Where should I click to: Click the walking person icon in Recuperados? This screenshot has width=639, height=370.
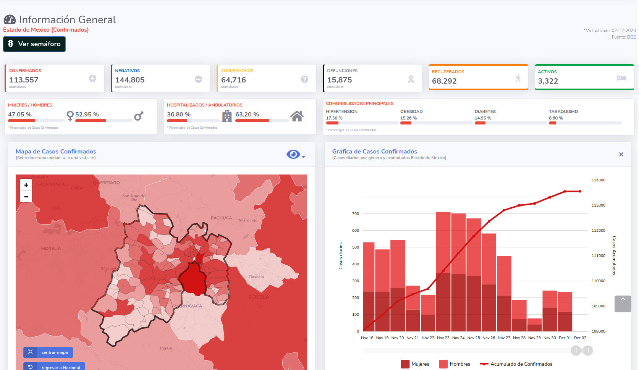tap(518, 78)
